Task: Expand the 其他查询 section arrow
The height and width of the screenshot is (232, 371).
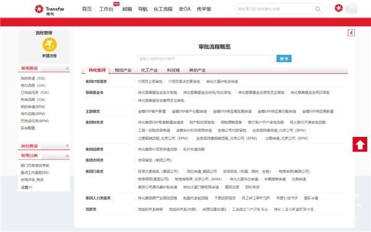Action: click(x=67, y=146)
